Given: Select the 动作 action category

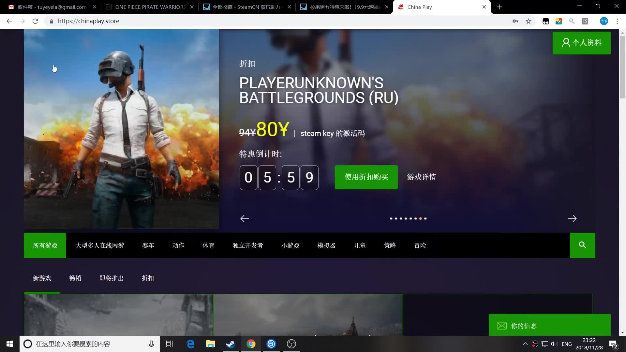Looking at the screenshot, I should (x=178, y=245).
